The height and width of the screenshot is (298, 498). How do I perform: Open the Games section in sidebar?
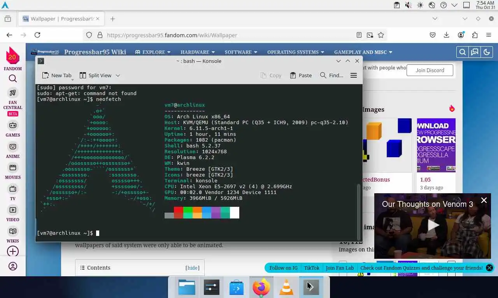click(13, 129)
